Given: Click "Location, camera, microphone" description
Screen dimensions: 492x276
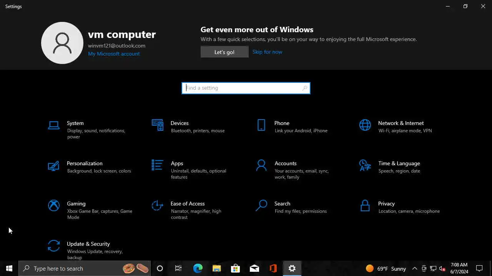Looking at the screenshot, I should pos(409,211).
